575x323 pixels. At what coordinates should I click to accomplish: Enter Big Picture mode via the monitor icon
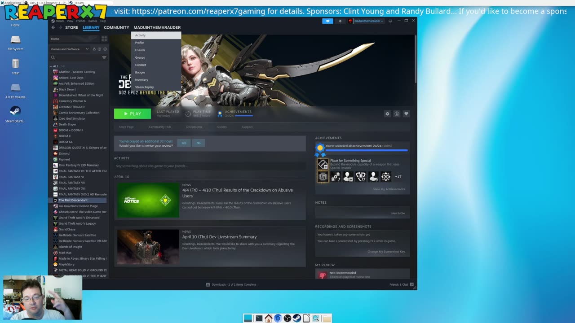[390, 21]
